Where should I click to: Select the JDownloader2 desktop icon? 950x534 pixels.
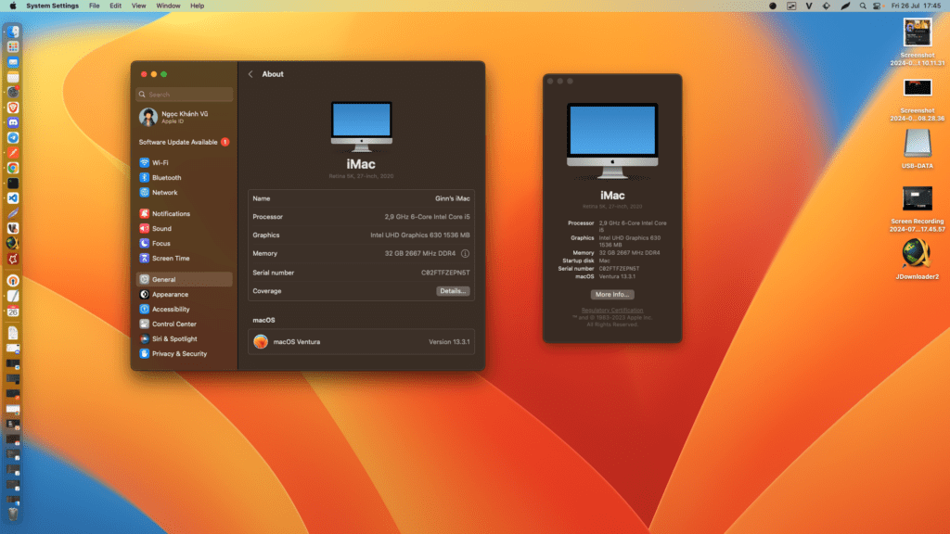click(918, 259)
